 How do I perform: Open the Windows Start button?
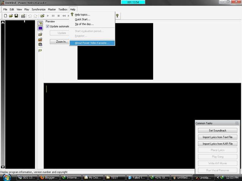click(x=7, y=178)
